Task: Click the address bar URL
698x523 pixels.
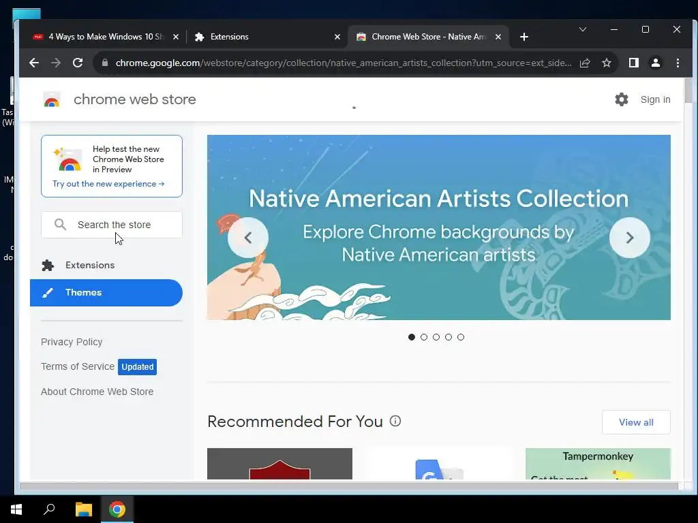Action: (344, 63)
